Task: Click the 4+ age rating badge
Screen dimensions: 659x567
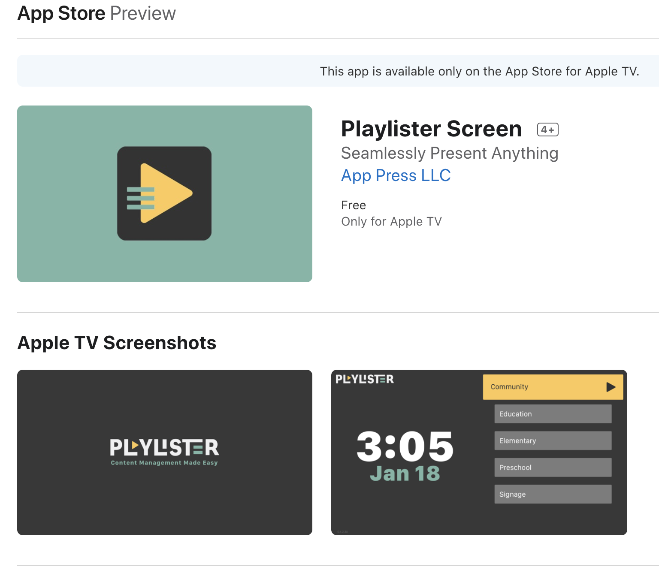Action: tap(547, 130)
